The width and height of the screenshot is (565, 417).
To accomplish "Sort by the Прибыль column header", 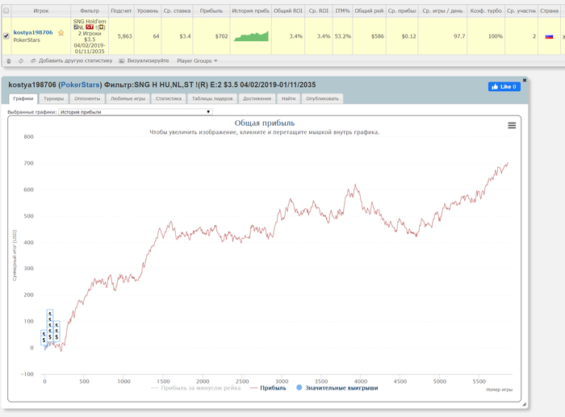I will click(211, 10).
